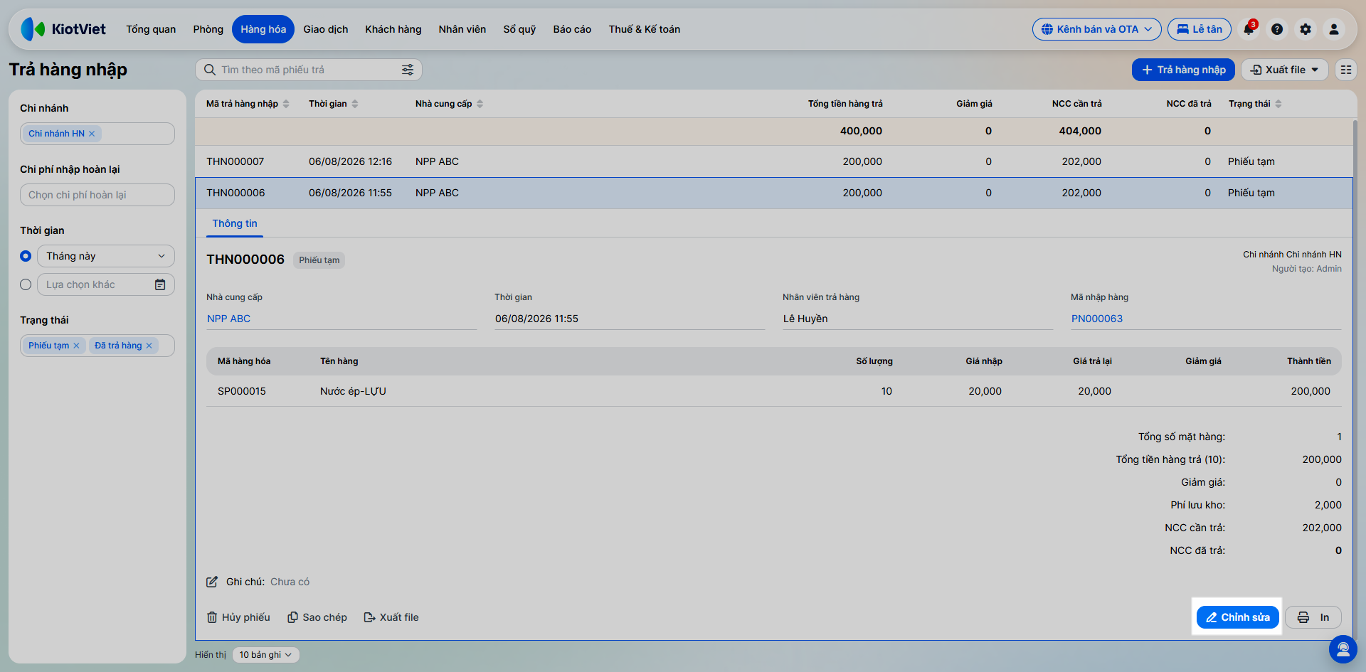1366x672 pixels.
Task: Open import order link PN000063
Action: (x=1097, y=319)
